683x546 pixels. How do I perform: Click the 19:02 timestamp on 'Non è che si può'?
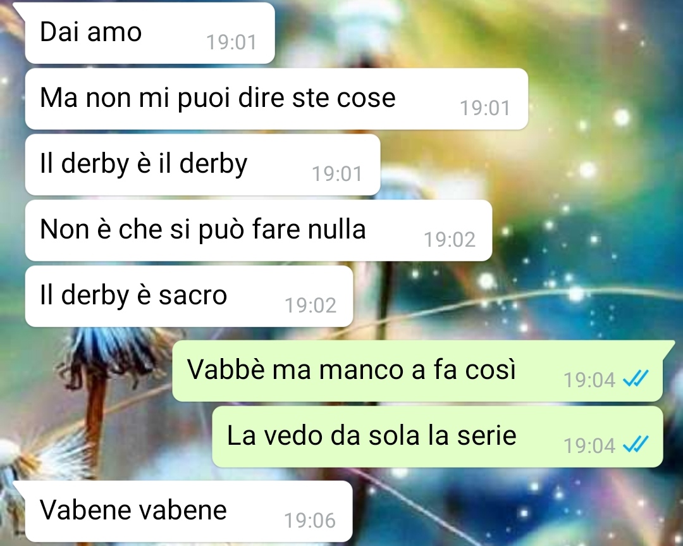(450, 240)
